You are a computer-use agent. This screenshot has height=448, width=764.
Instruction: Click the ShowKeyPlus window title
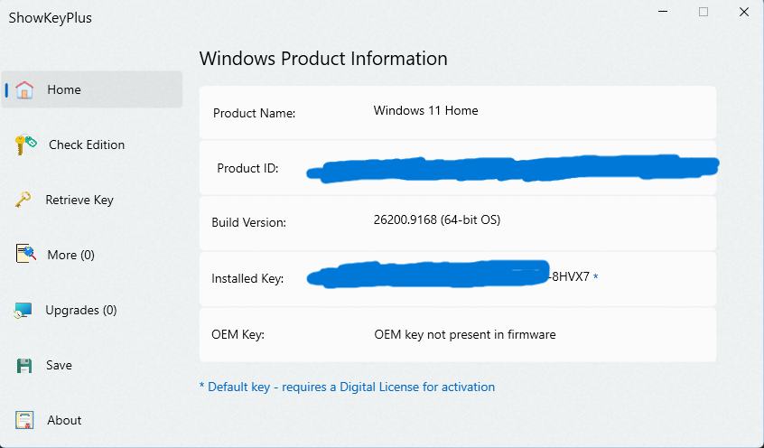[51, 18]
